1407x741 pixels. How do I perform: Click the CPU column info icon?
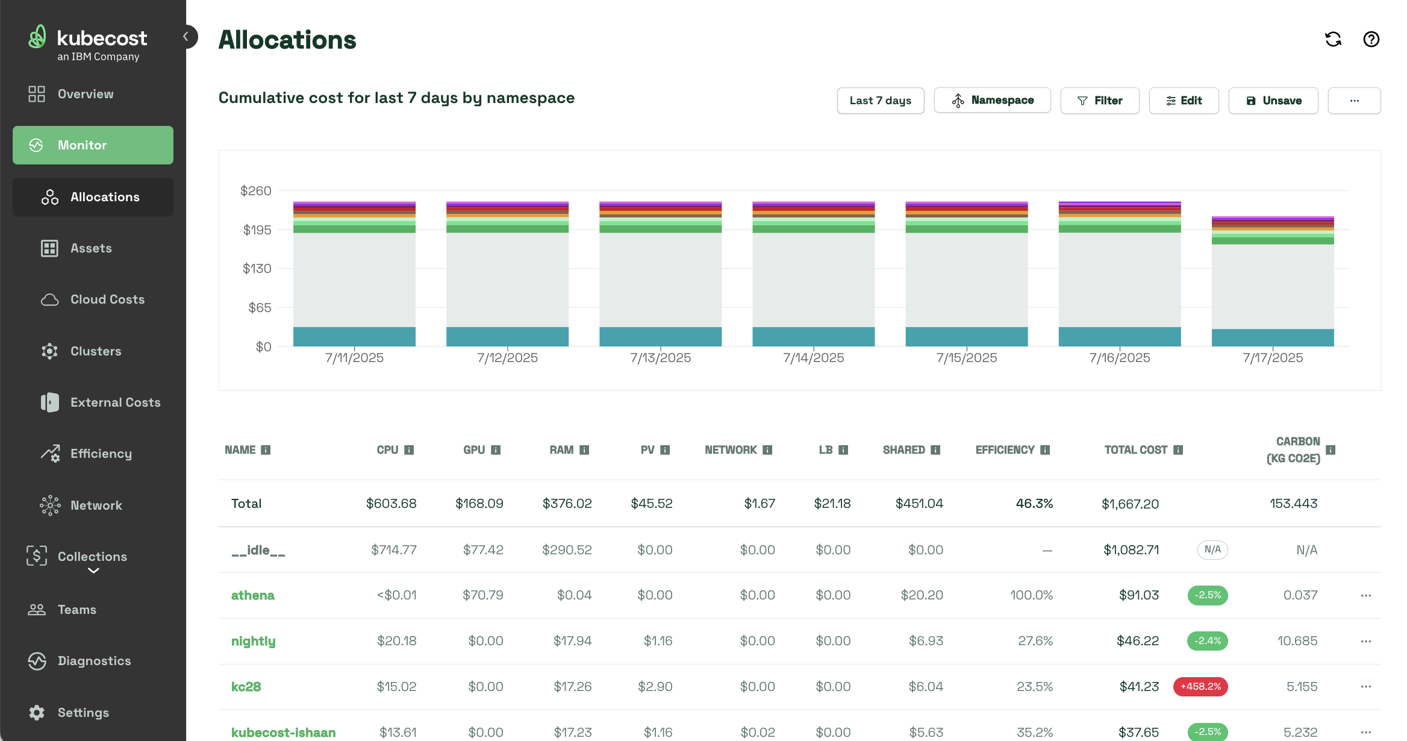tap(409, 450)
